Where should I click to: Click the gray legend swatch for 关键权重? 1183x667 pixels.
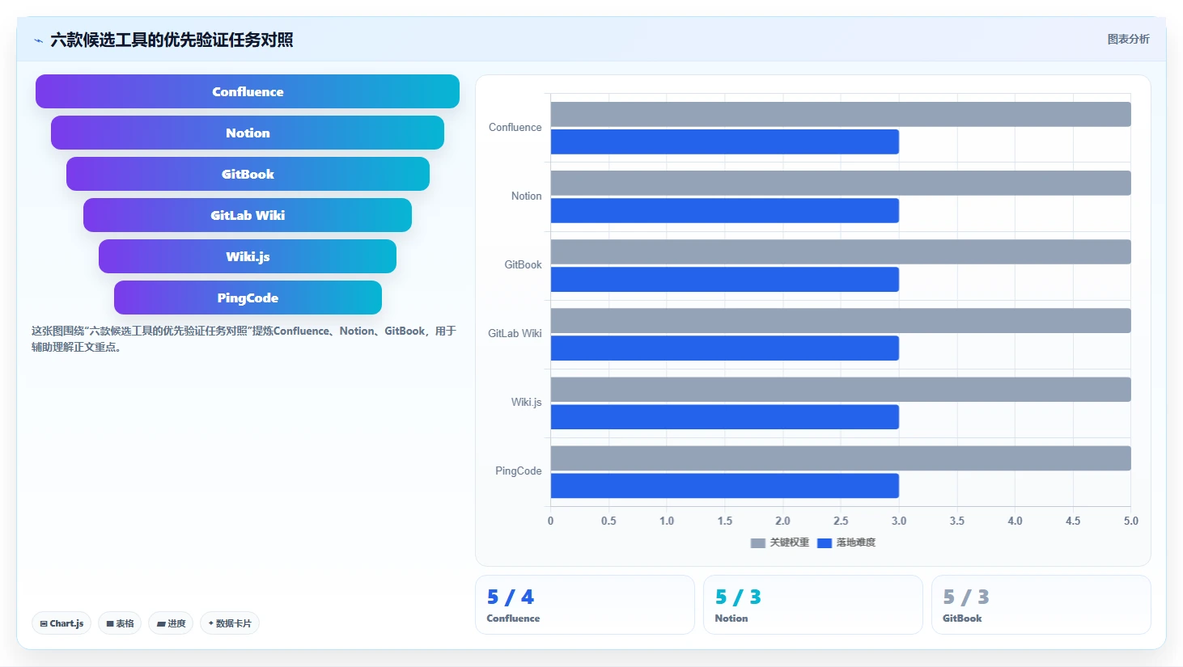[758, 543]
